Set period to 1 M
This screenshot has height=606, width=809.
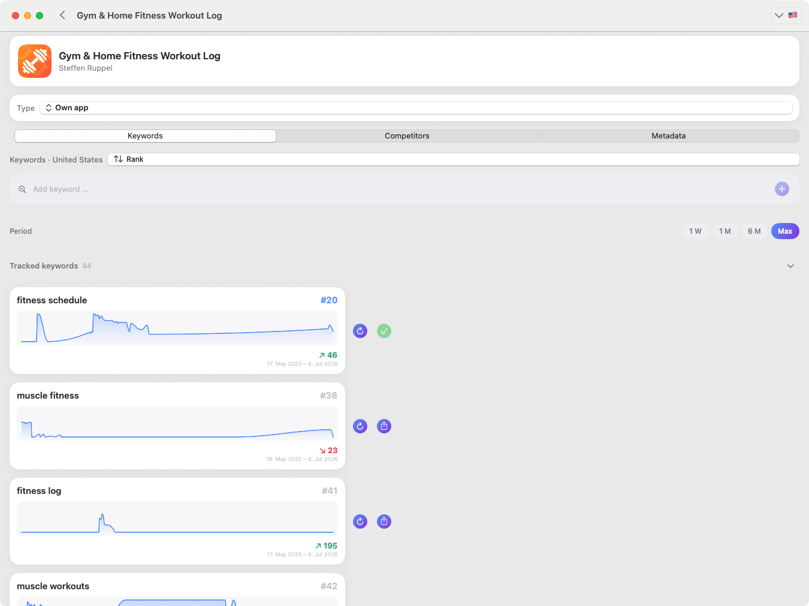click(725, 231)
